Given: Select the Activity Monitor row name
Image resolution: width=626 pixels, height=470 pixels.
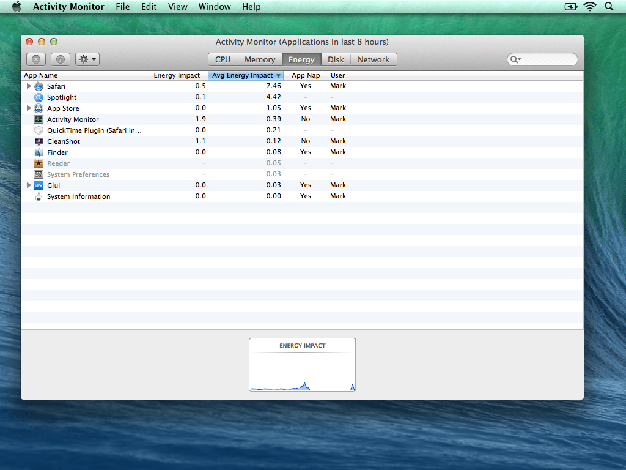Looking at the screenshot, I should tap(73, 119).
